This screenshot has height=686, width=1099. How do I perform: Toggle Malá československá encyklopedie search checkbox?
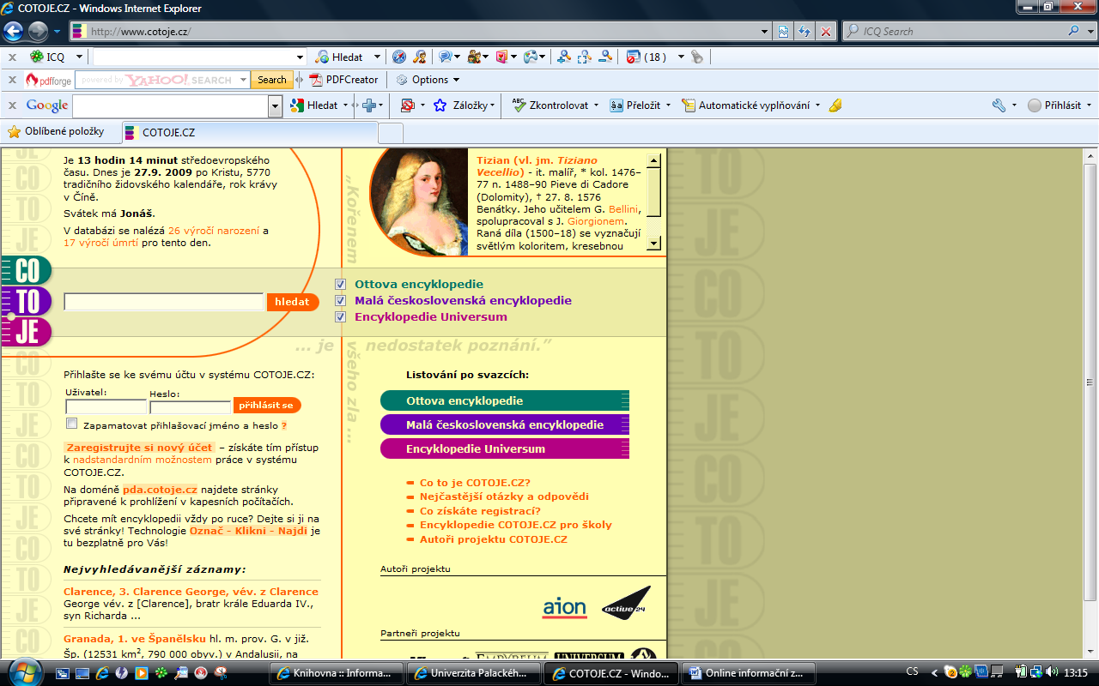(x=340, y=301)
